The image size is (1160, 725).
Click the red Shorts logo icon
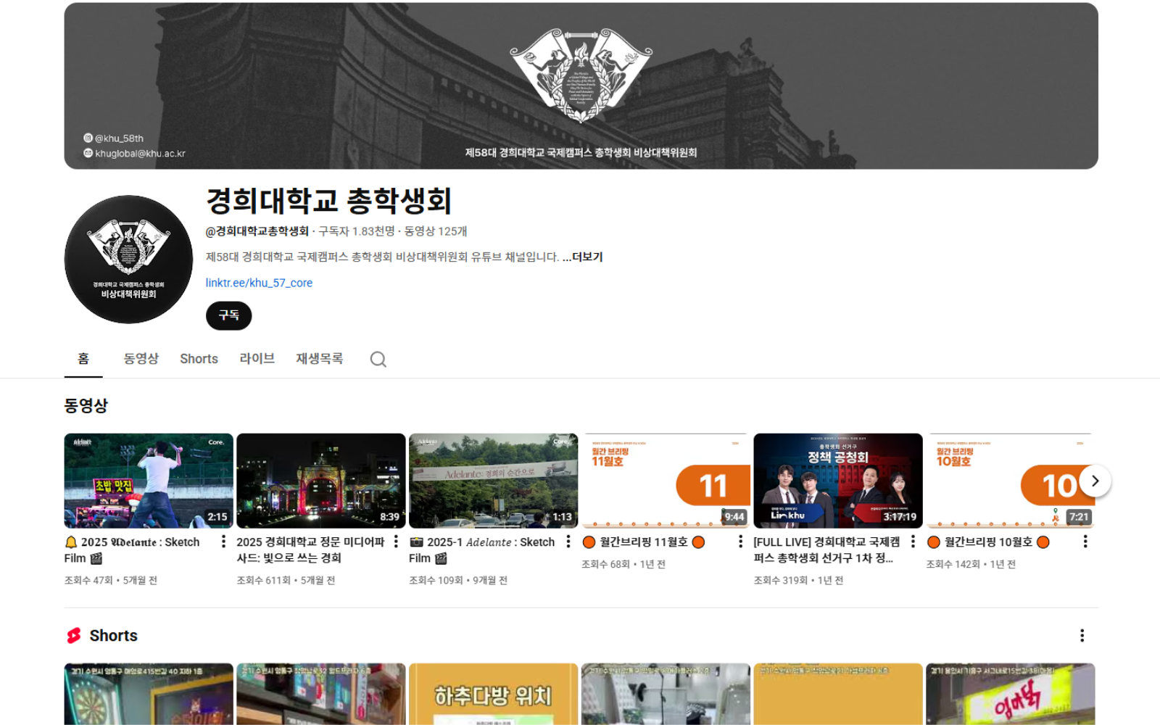coord(74,636)
